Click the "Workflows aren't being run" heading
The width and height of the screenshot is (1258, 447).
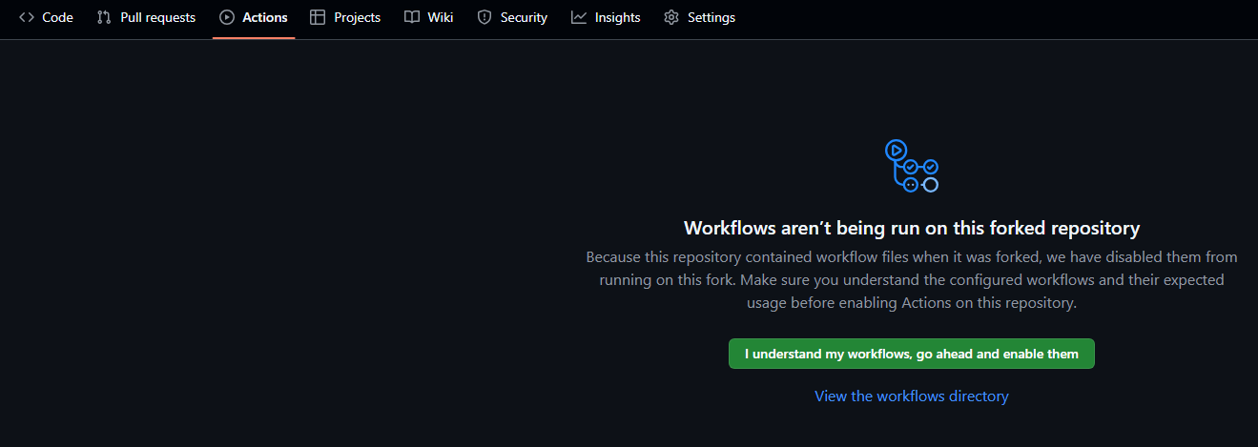[911, 229]
